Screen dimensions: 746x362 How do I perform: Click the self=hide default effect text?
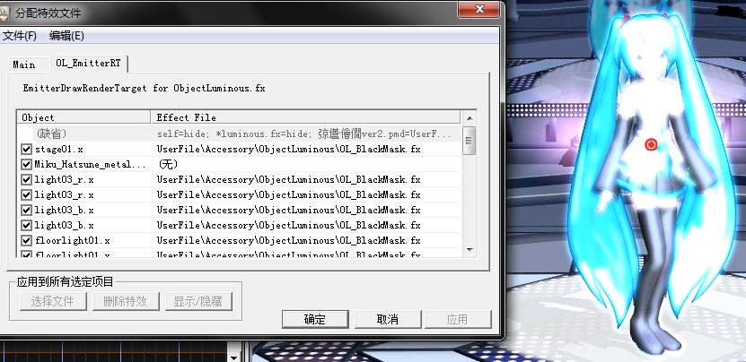pyautogui.click(x=304, y=134)
